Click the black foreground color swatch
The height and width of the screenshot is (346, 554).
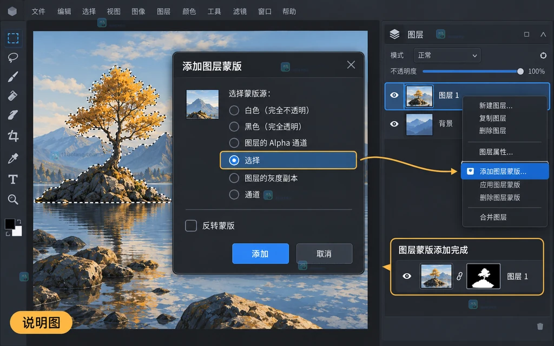tap(10, 223)
